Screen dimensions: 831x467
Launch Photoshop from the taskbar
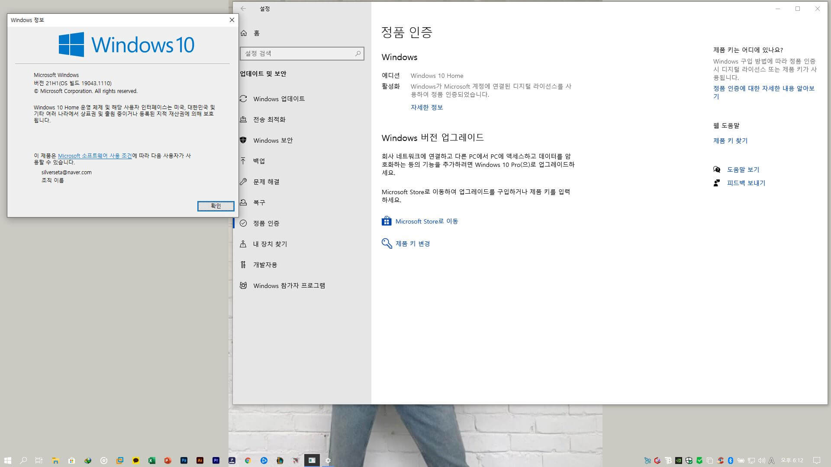184,461
